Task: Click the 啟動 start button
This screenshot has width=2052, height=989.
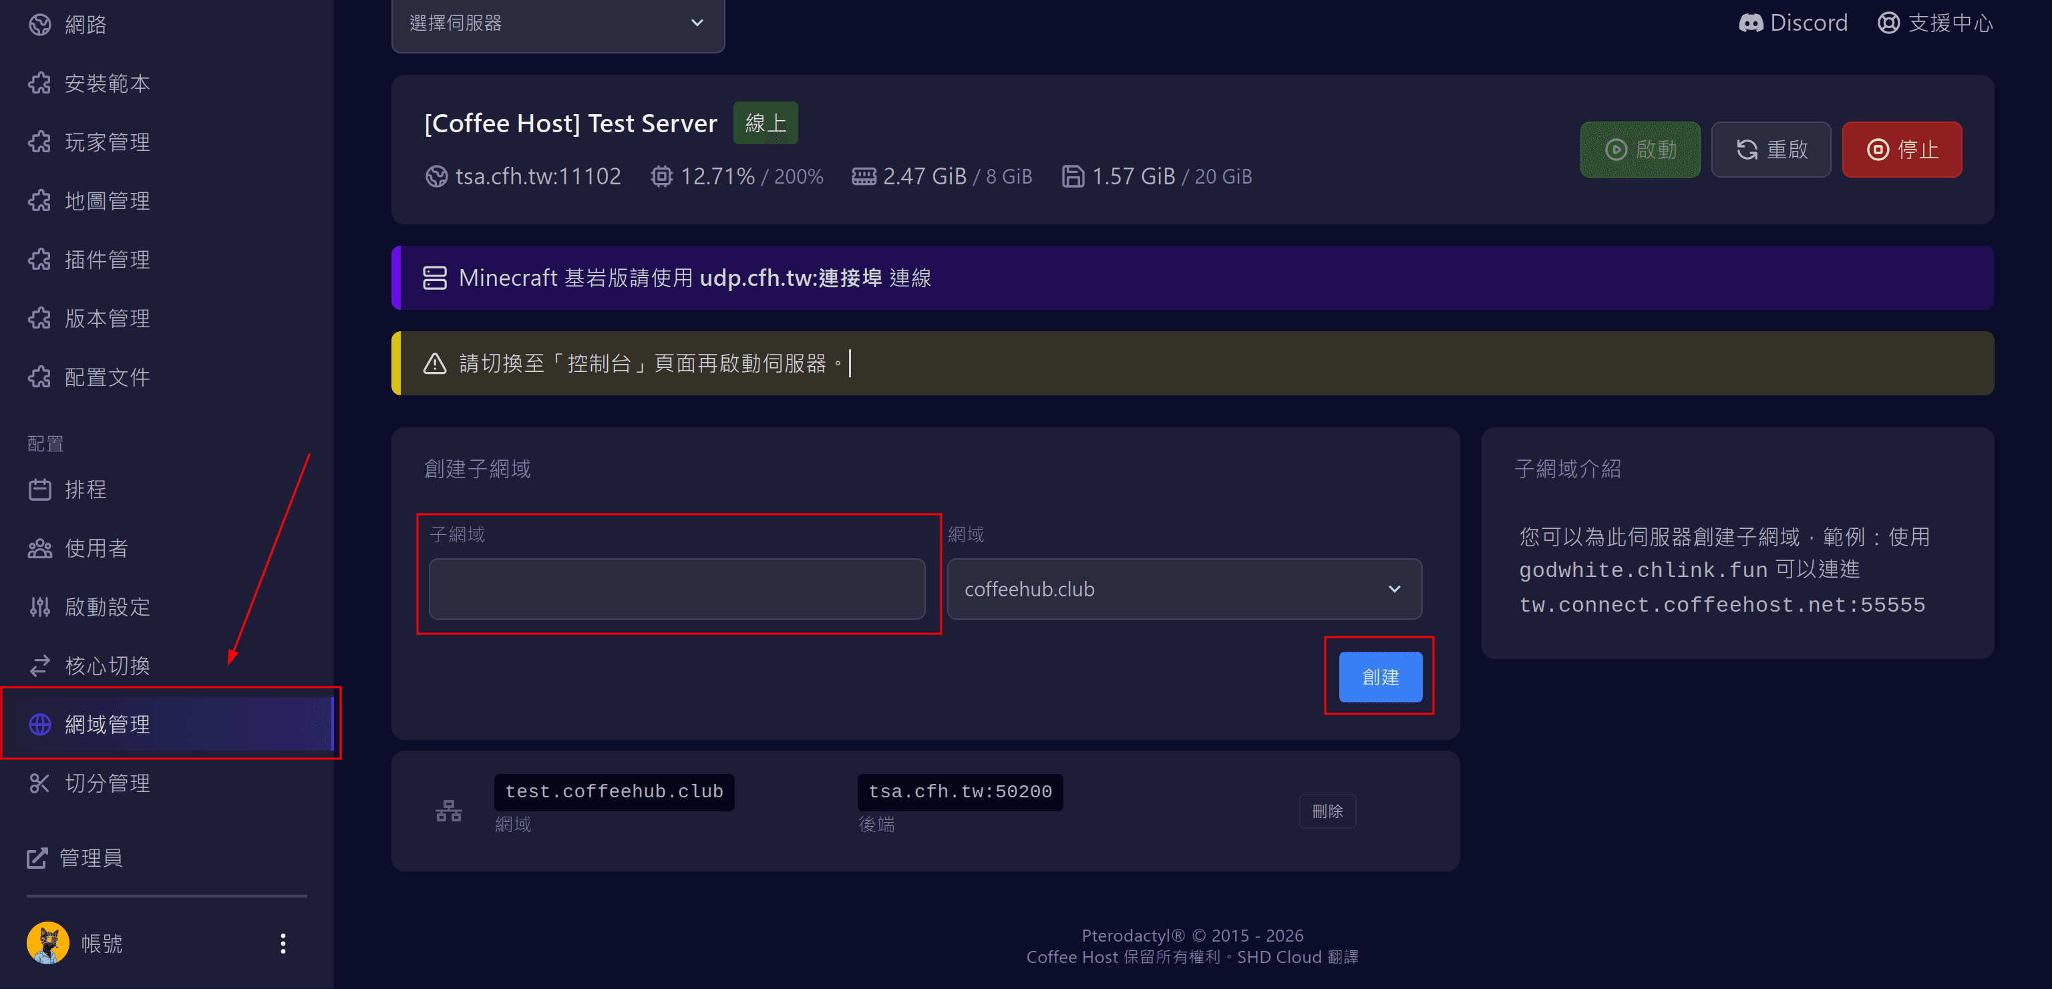Action: point(1639,150)
